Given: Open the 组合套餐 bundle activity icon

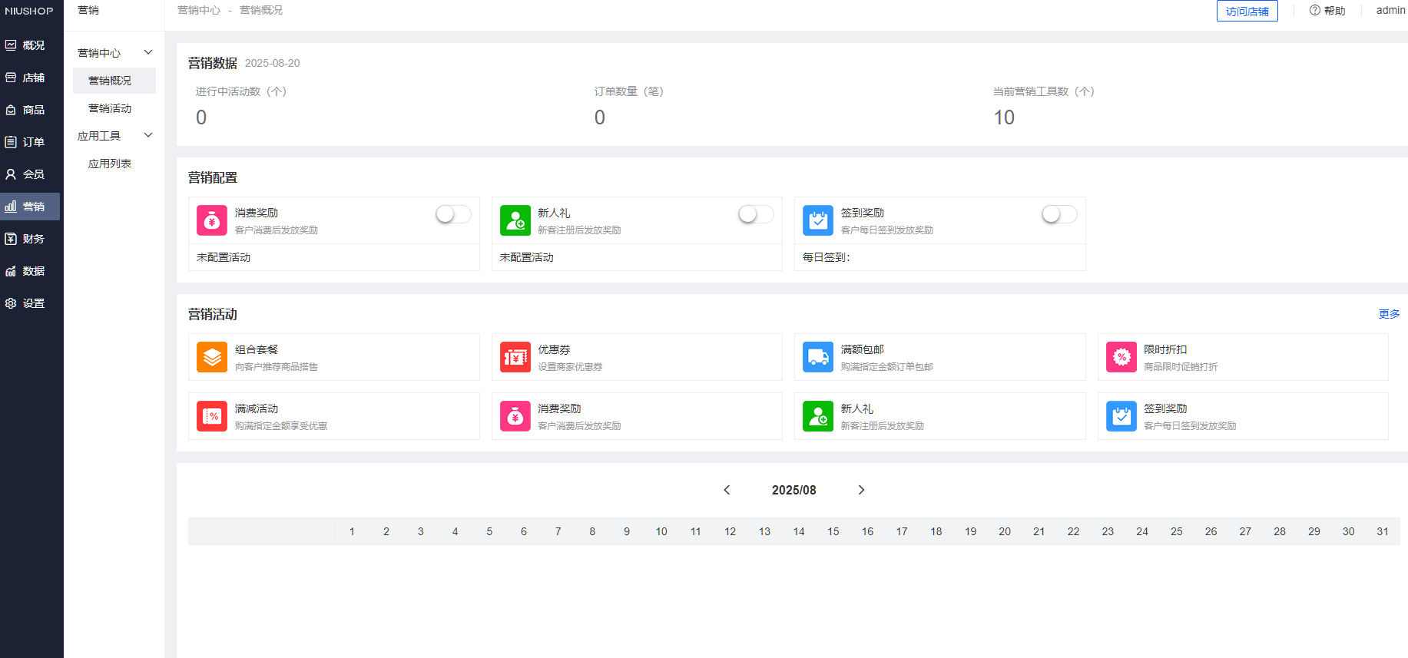Looking at the screenshot, I should click(x=211, y=357).
